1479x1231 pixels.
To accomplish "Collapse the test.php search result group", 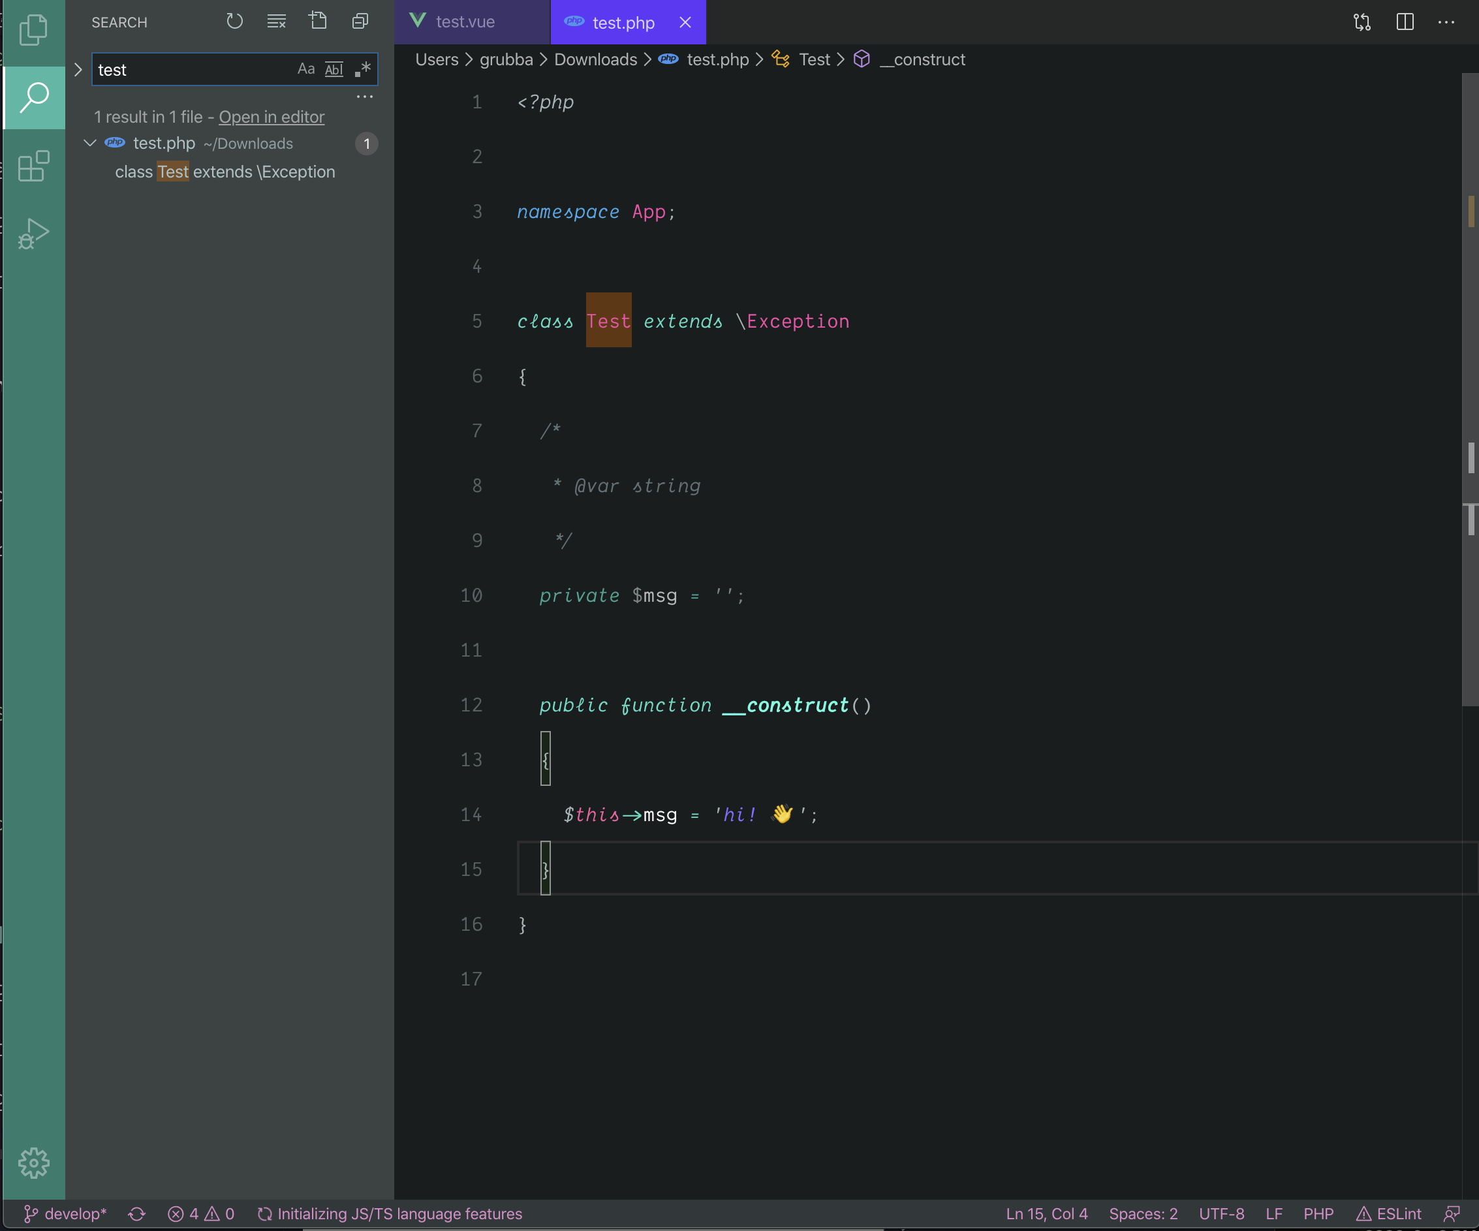I will pos(90,143).
